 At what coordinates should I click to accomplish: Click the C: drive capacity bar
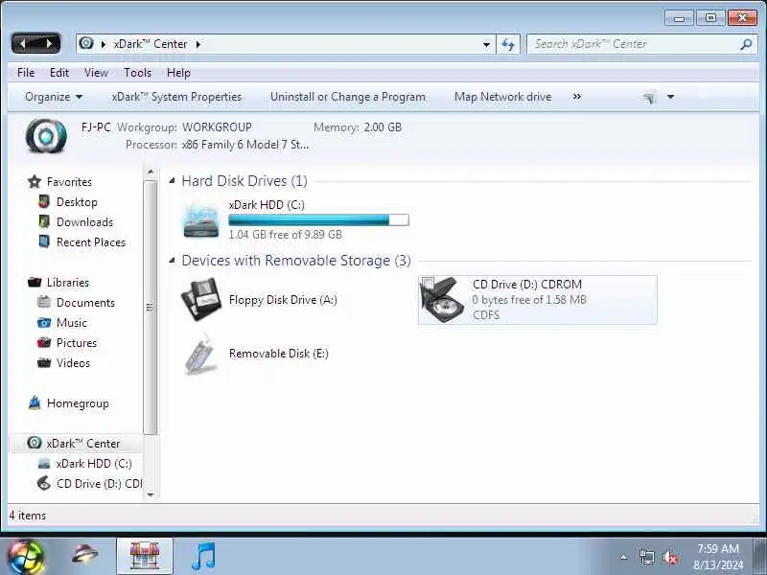[318, 220]
